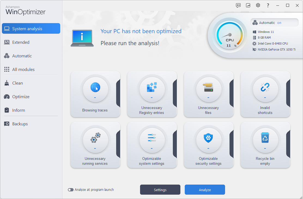Click the Unnecessary Registry entries cubes icon

(x=152, y=87)
